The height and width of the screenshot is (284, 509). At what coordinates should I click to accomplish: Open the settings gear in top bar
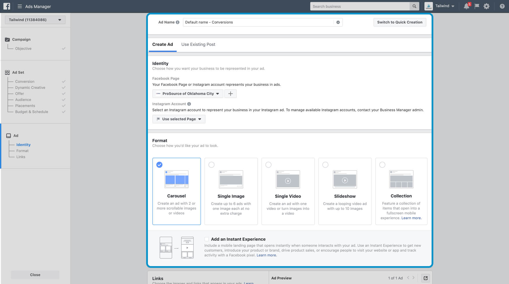point(486,6)
